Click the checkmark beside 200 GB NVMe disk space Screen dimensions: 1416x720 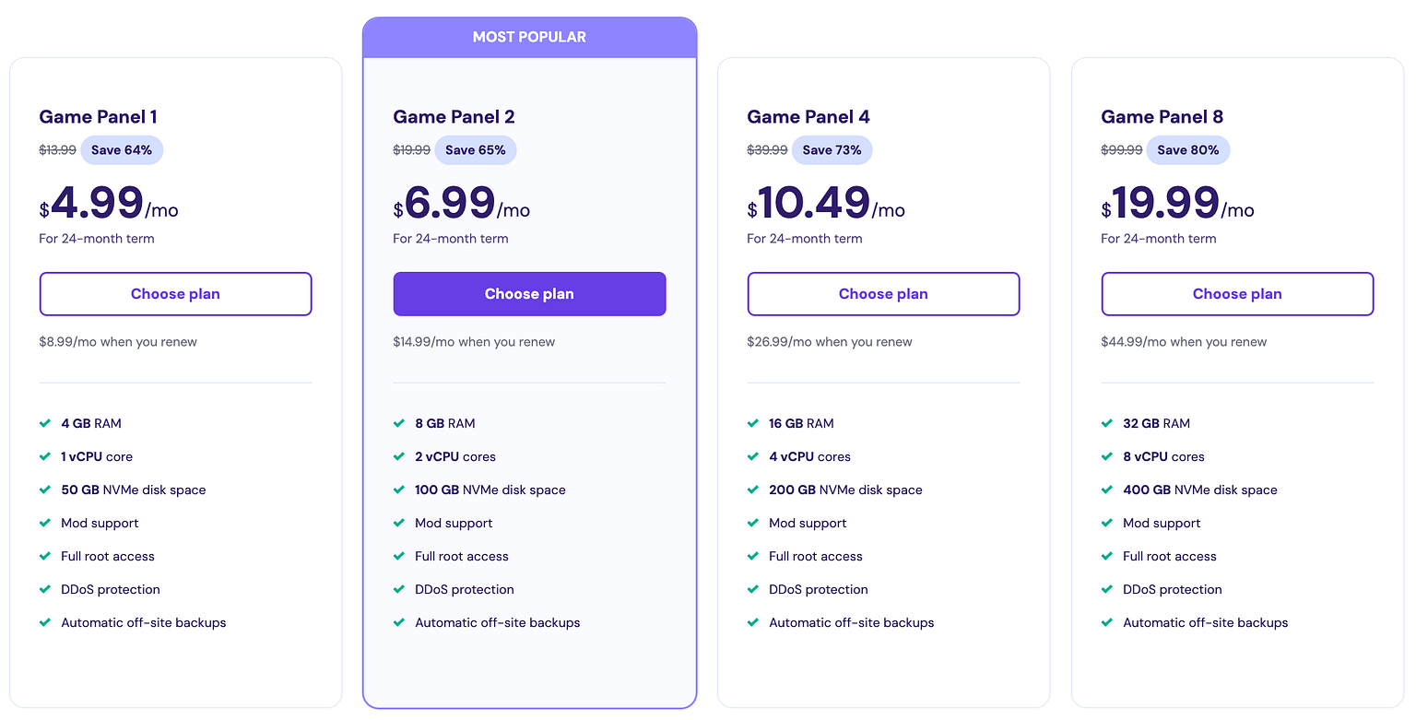(x=752, y=490)
